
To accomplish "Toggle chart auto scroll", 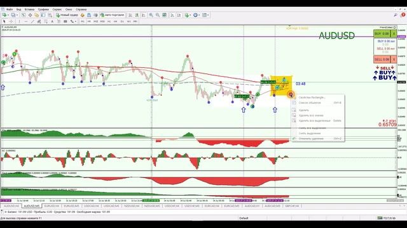I will (x=172, y=15).
